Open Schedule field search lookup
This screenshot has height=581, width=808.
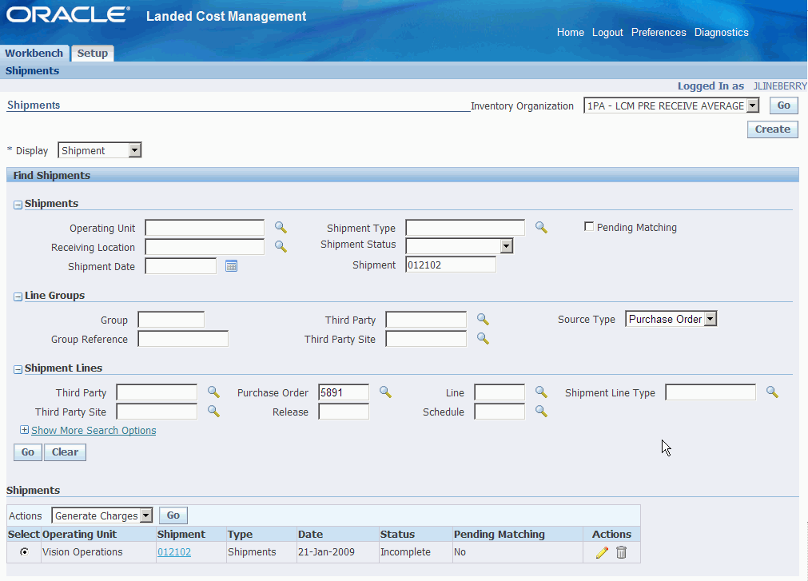click(541, 411)
